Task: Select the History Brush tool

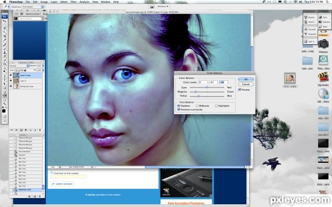Action: 4,56
